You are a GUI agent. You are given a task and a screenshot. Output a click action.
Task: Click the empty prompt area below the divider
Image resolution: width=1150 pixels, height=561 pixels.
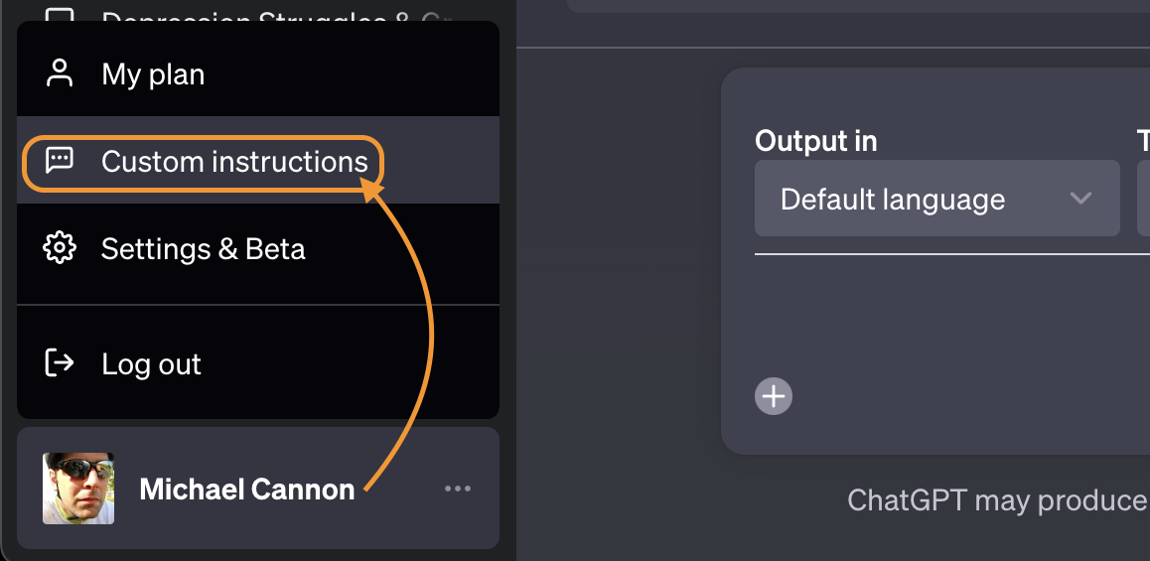(943, 318)
